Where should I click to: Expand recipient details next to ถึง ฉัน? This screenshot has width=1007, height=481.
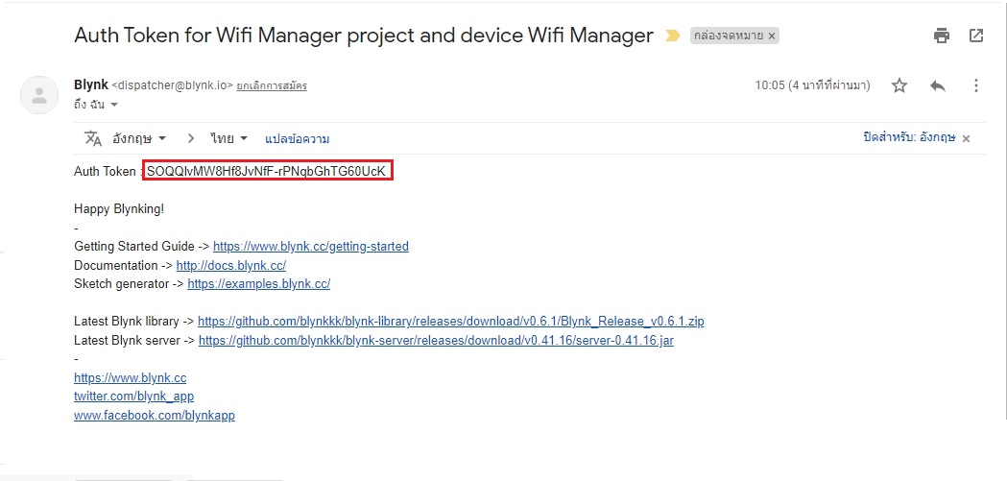[x=114, y=105]
